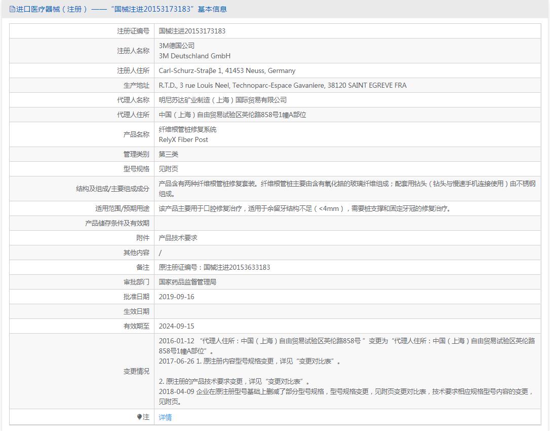Click the 注册人住所 label
550x431 pixels.
(x=133, y=70)
